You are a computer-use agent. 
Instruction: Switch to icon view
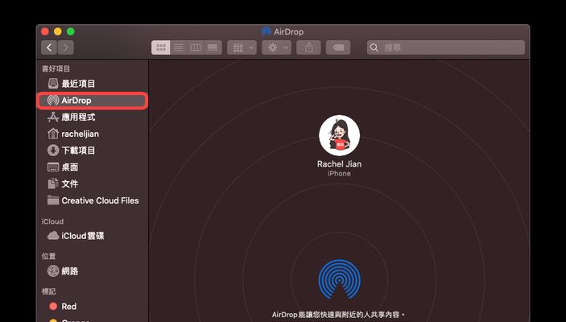click(x=161, y=47)
